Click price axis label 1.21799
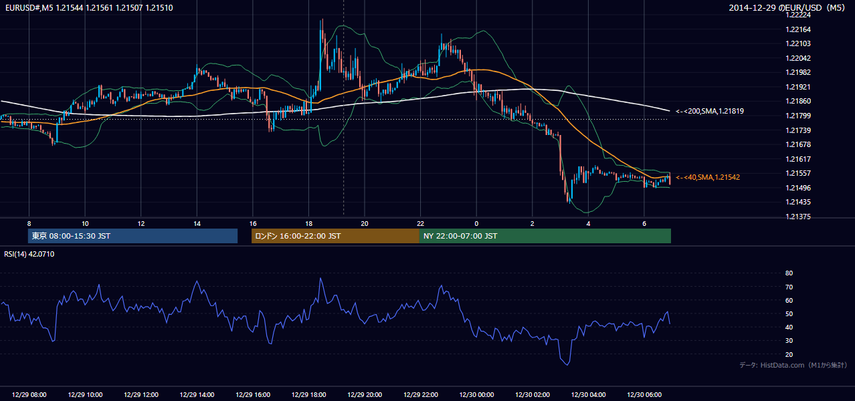 coord(797,116)
